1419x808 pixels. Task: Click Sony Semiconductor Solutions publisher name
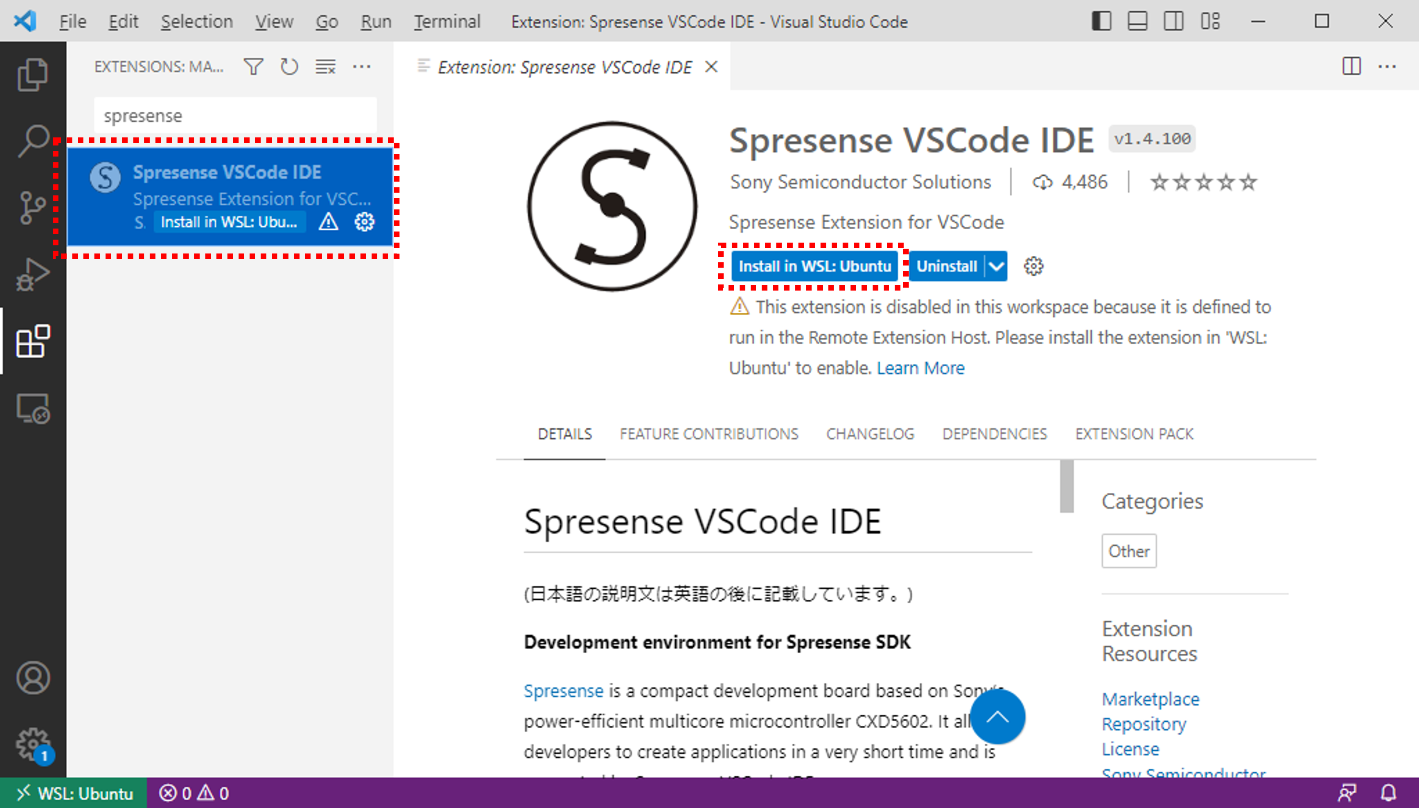860,182
